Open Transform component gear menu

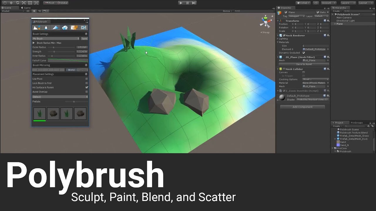[328, 21]
